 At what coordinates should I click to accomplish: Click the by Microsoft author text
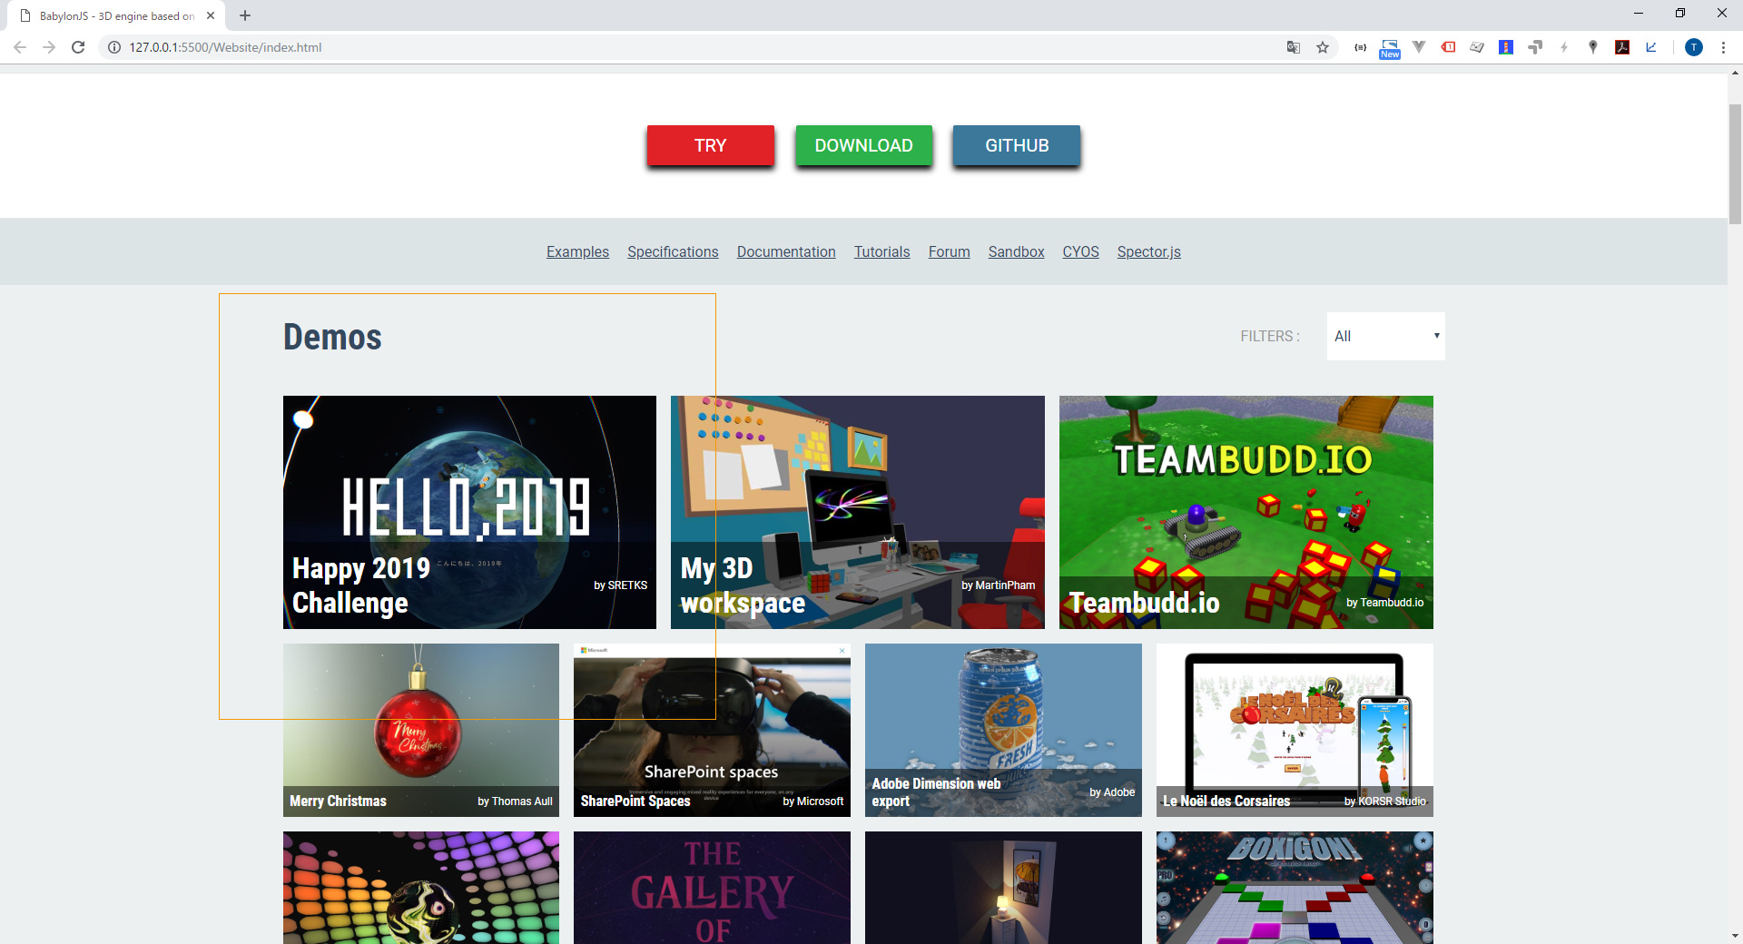[813, 801]
